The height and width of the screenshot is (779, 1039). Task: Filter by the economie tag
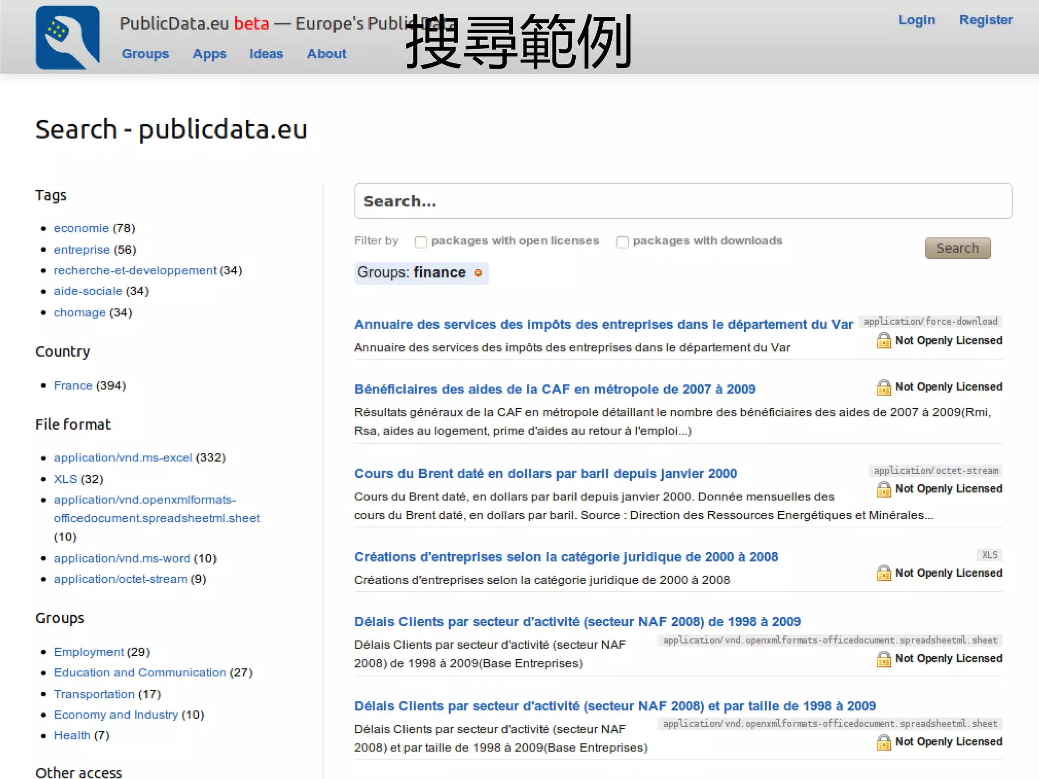(x=81, y=228)
